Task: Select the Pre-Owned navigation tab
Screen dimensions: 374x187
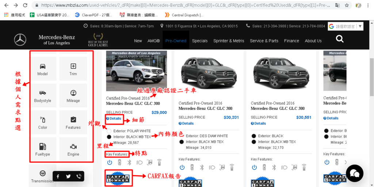Action: tap(176, 41)
